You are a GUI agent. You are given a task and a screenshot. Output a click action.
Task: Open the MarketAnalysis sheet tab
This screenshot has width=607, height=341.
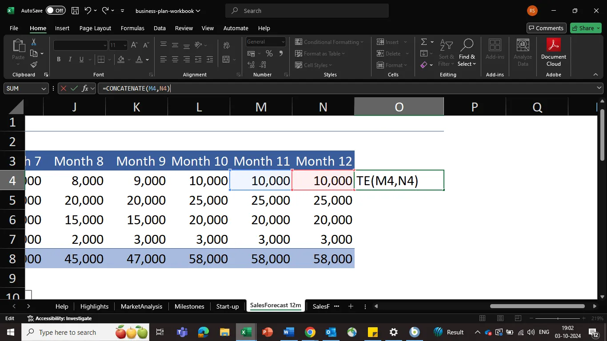(x=141, y=306)
